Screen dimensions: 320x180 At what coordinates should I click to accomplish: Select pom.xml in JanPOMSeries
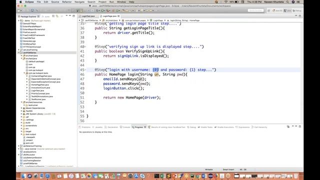pyautogui.click(x=29, y=143)
